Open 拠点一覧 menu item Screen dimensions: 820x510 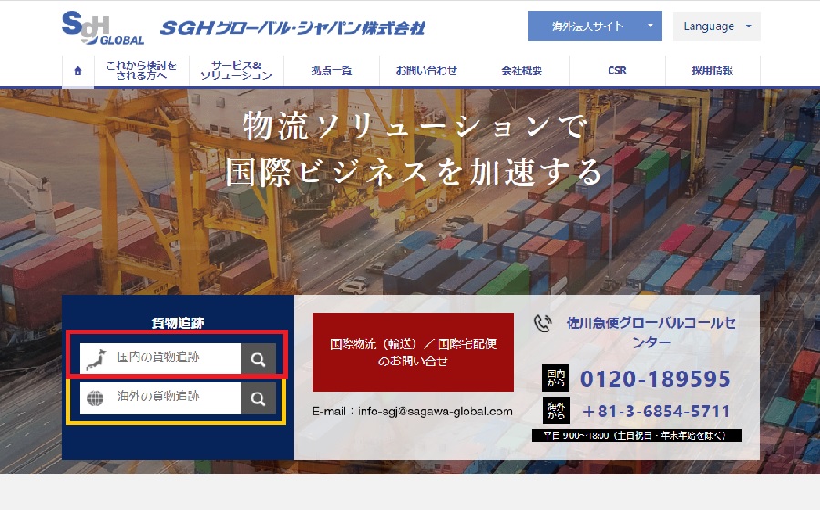tap(332, 70)
